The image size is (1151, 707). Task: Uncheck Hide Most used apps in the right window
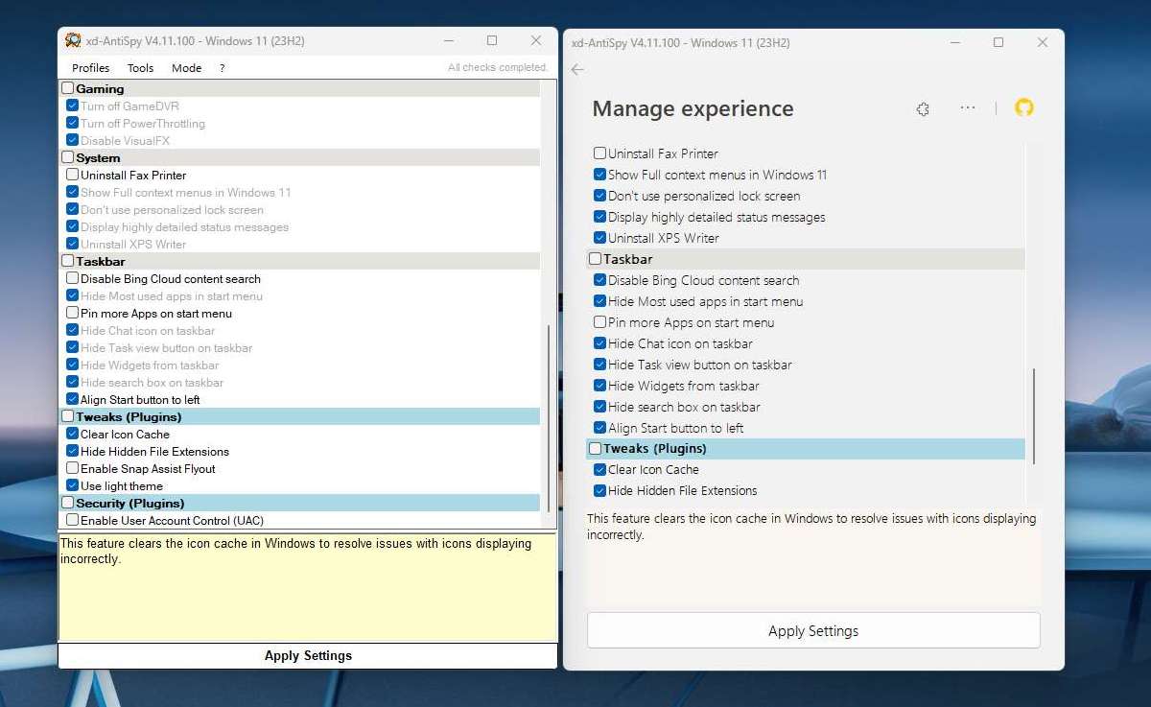coord(599,301)
